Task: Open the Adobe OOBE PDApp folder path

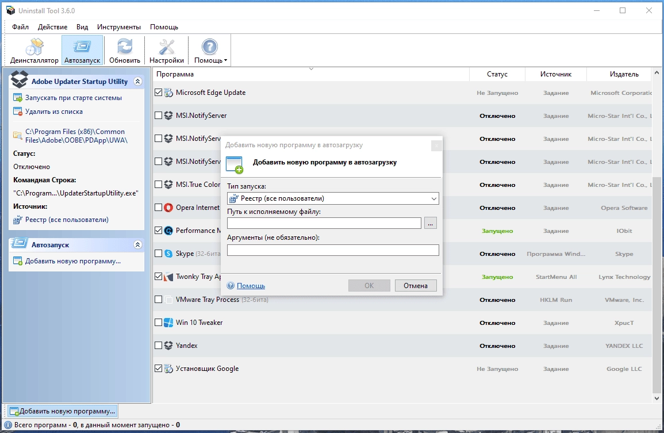Action: pyautogui.click(x=76, y=136)
